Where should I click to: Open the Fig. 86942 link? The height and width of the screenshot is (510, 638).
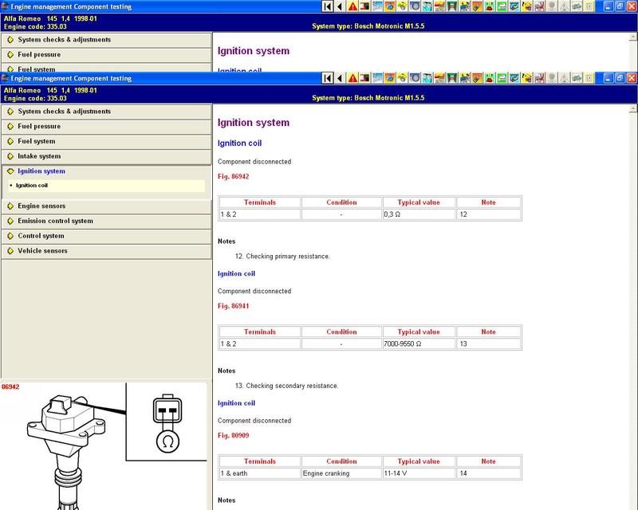pyautogui.click(x=233, y=176)
